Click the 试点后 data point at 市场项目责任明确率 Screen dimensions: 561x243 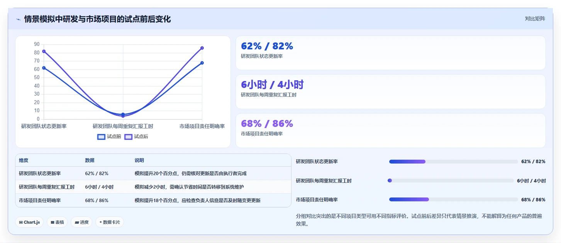click(202, 48)
